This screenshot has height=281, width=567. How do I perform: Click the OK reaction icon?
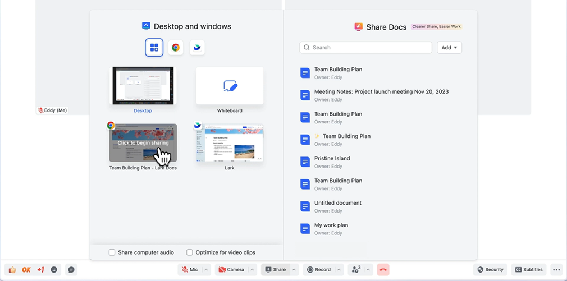(x=26, y=270)
